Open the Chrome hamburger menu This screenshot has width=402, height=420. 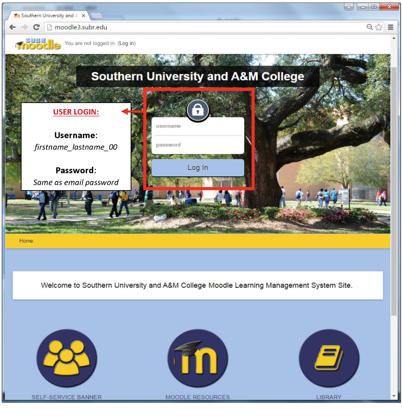[390, 27]
